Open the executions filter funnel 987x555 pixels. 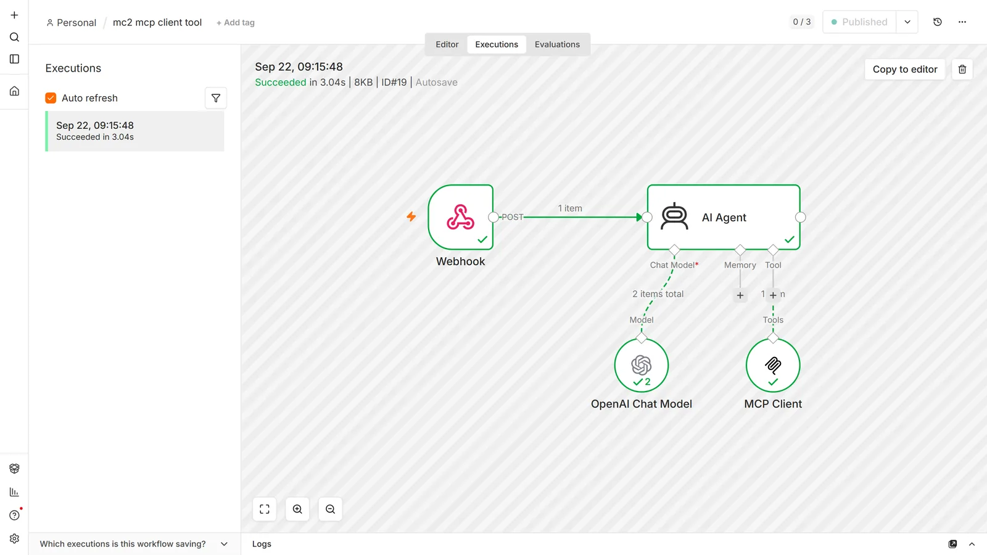(x=216, y=98)
